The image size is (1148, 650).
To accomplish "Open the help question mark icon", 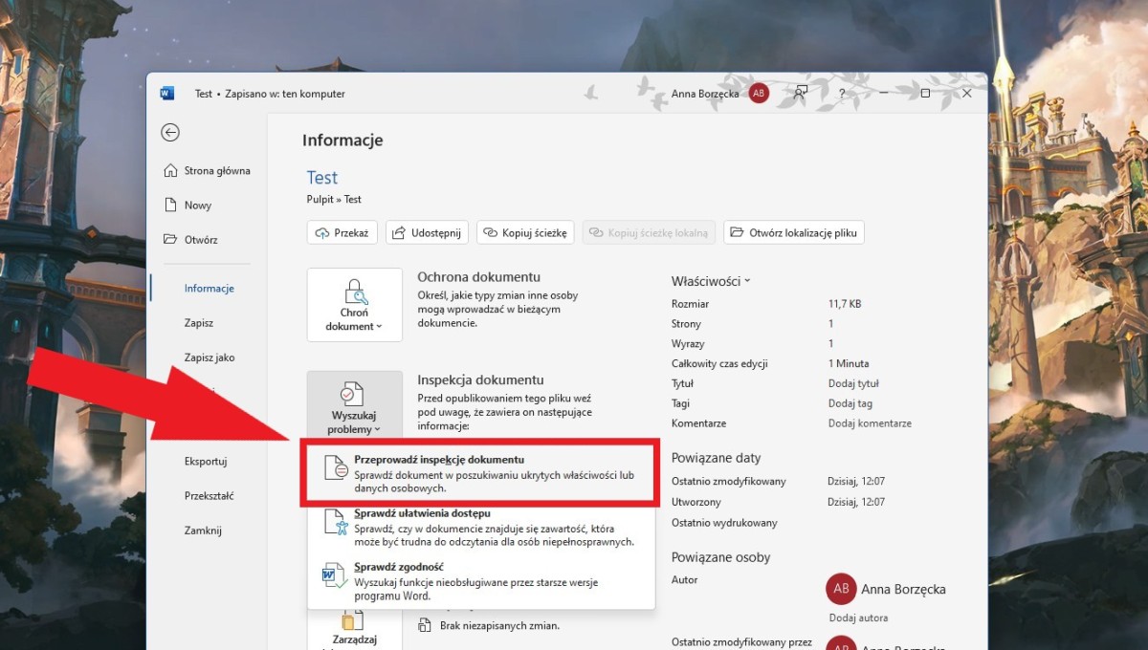I will (x=842, y=94).
